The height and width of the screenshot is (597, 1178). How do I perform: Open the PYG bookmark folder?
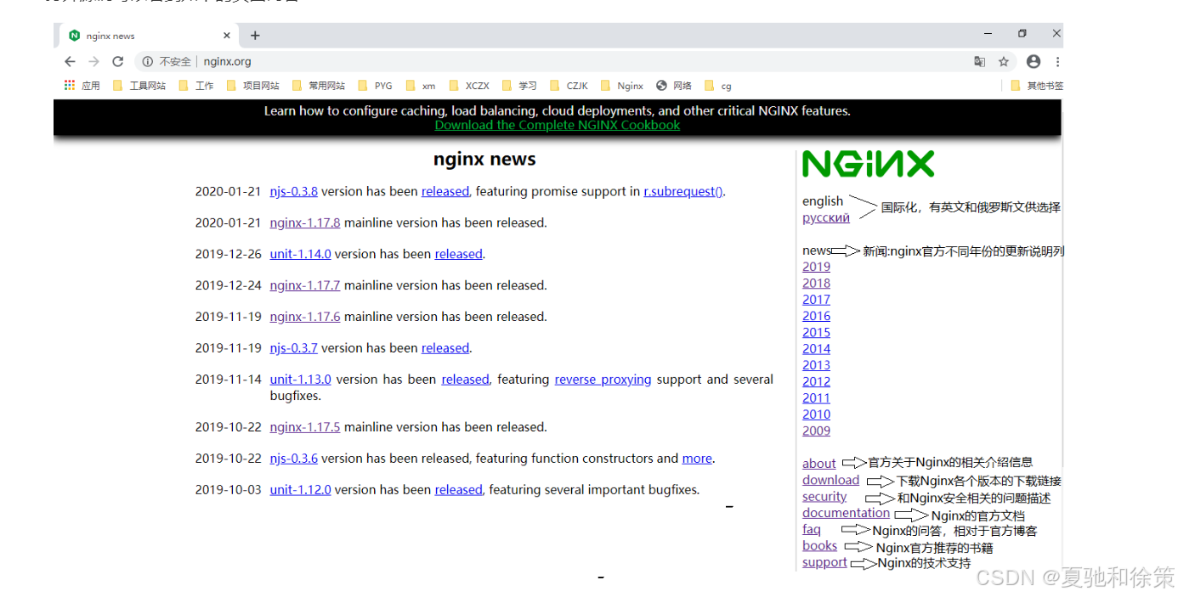pos(375,86)
